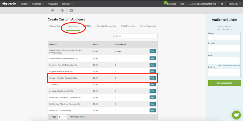
Task: Focus the audience Search field
Action: coord(135,36)
